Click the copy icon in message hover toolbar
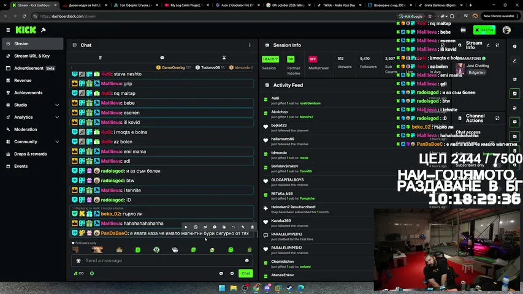This screenshot has height=294, width=523. pyautogui.click(x=224, y=227)
